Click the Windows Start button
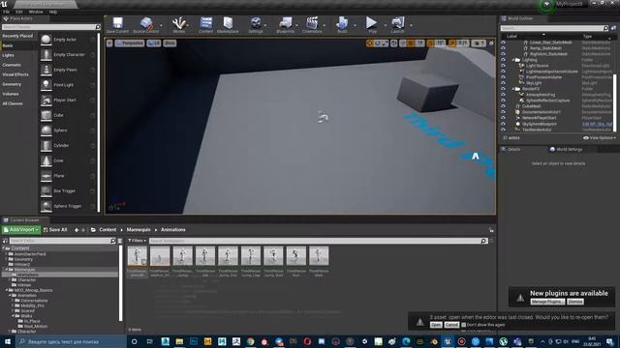Screen dimensions: 620x348 tap(7, 341)
